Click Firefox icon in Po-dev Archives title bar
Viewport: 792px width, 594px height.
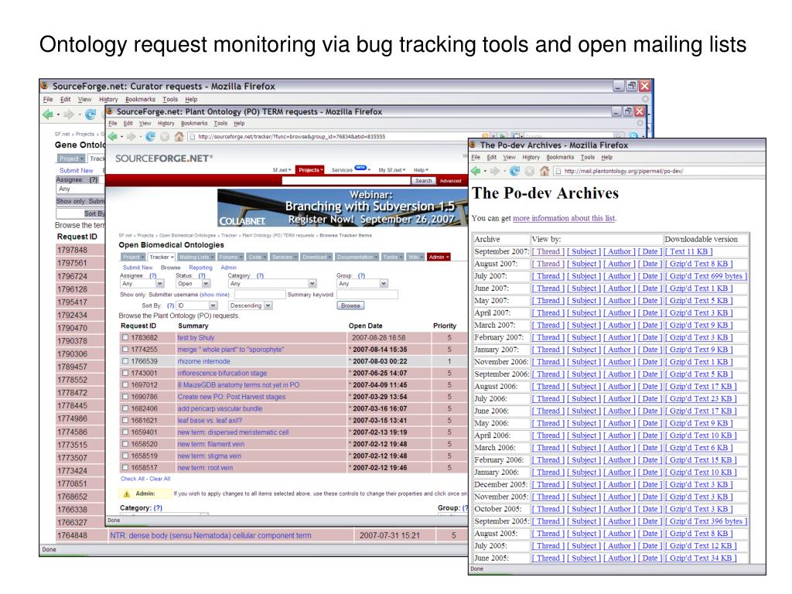(x=473, y=145)
